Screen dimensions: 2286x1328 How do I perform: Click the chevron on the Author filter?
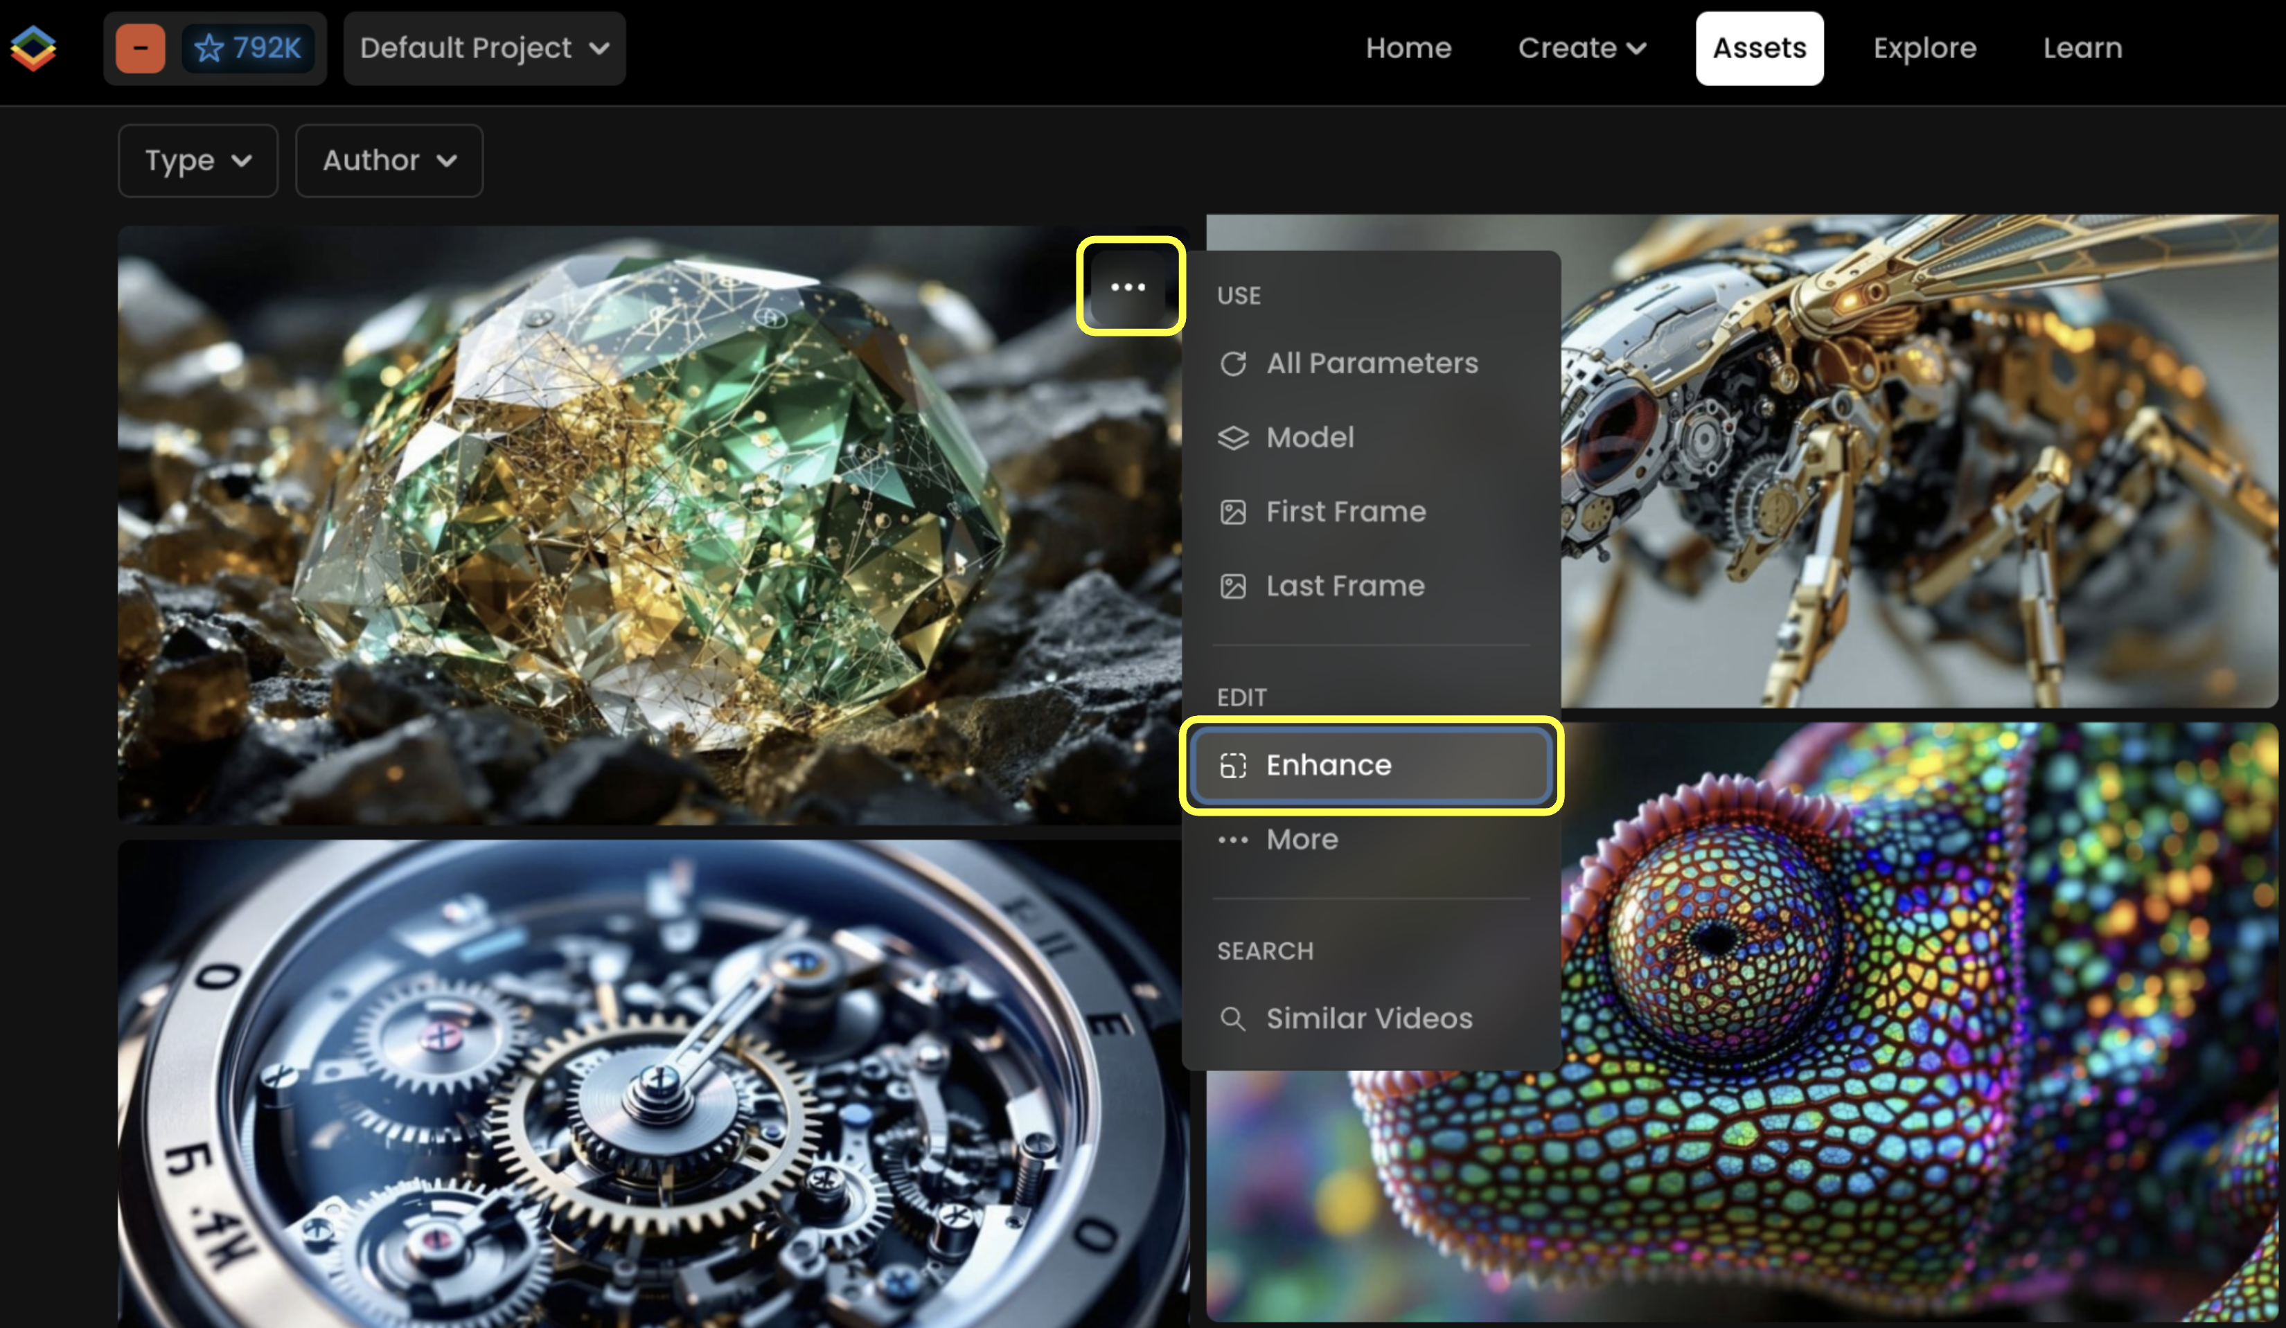click(446, 161)
